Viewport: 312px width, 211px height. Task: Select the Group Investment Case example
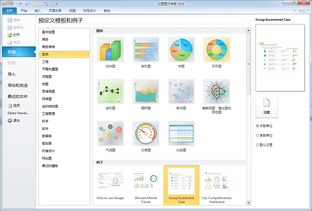[181, 186]
